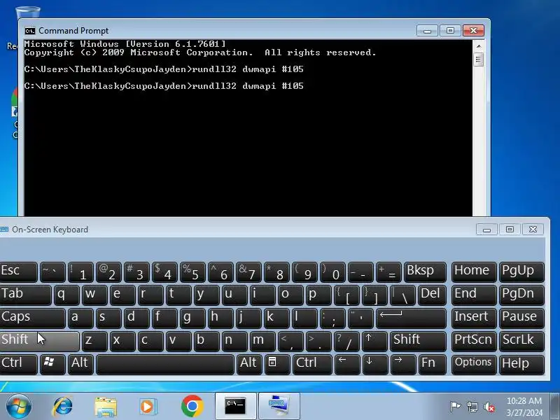
Task: Switch to Command Prompt taskbar button
Action: [x=235, y=406]
